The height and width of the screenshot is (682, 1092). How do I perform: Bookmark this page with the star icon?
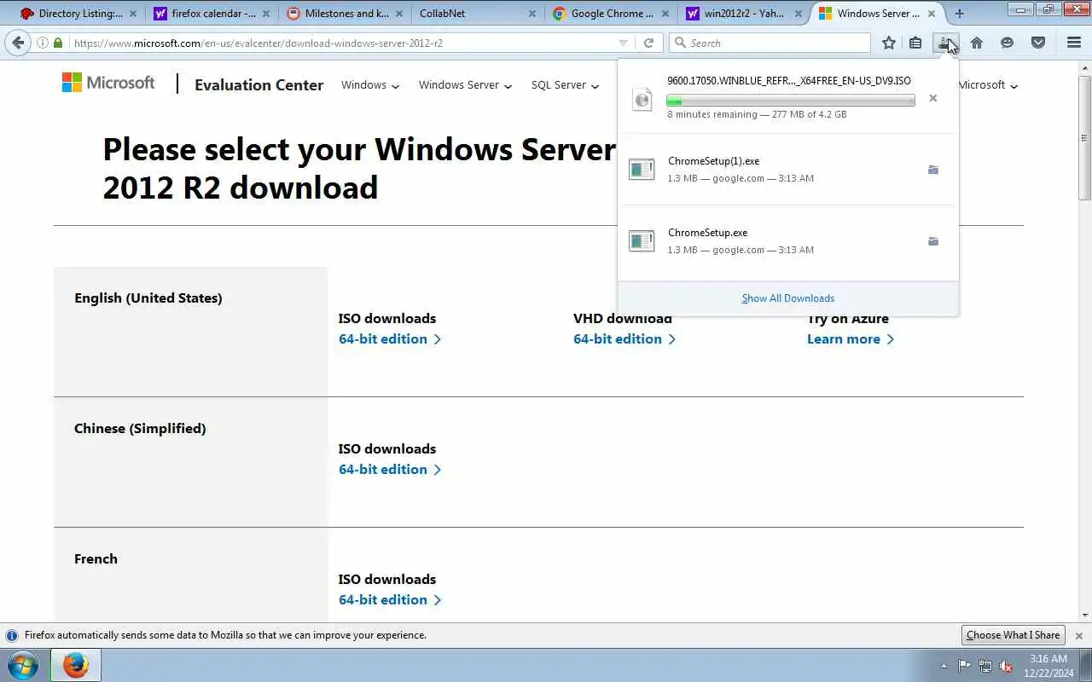(x=888, y=43)
